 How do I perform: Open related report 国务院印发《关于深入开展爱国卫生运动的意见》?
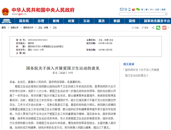coord(142,73)
